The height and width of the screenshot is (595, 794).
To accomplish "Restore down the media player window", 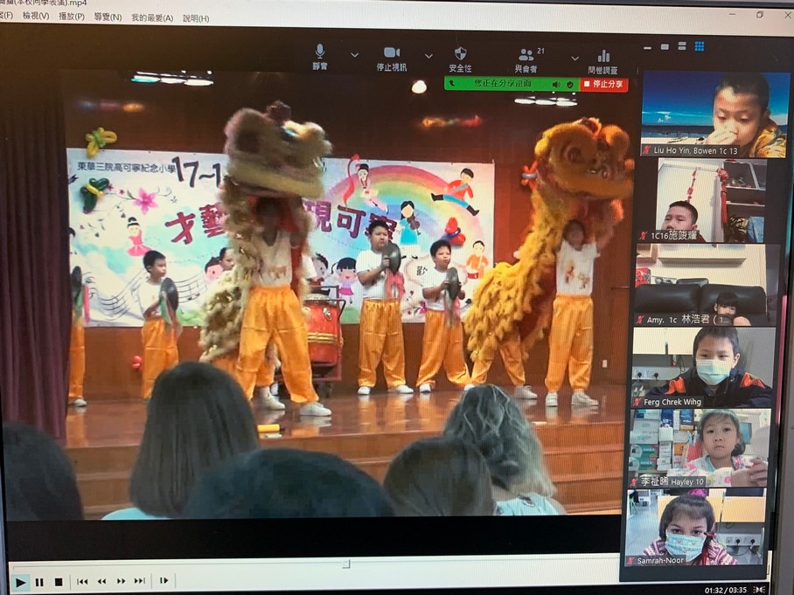I will pos(760,15).
